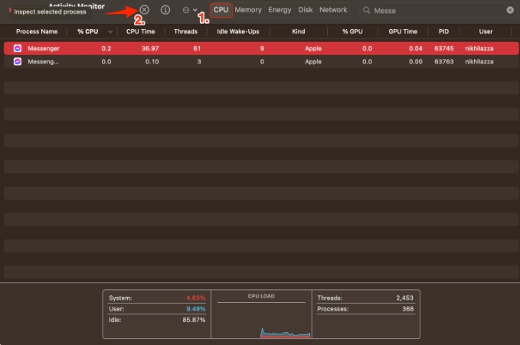Click the search field containing Messe

pos(437,11)
